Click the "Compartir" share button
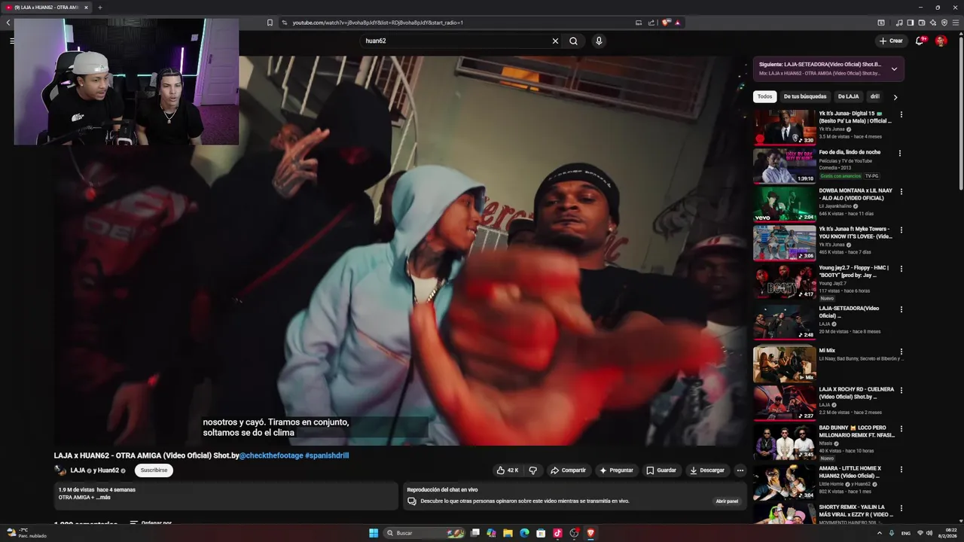964x542 pixels. tap(568, 470)
